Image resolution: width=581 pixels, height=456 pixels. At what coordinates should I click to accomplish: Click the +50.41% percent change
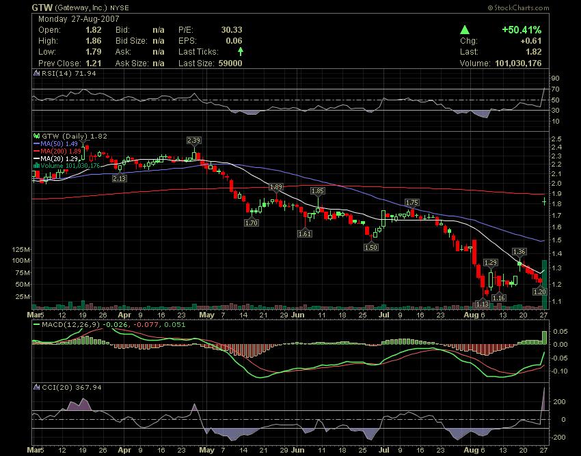coord(522,30)
